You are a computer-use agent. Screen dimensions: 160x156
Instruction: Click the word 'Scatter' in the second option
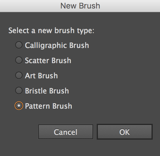tap(37, 60)
